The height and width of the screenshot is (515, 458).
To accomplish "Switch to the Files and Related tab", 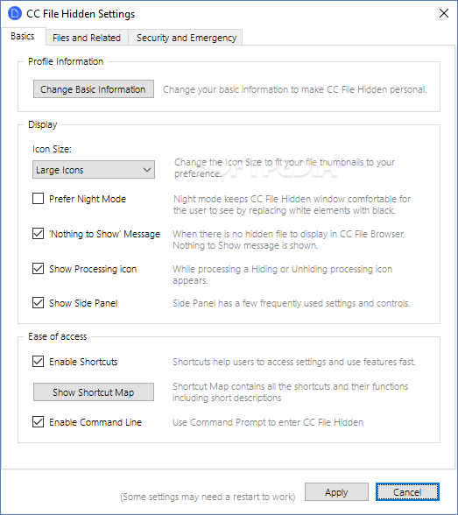I will [x=87, y=38].
